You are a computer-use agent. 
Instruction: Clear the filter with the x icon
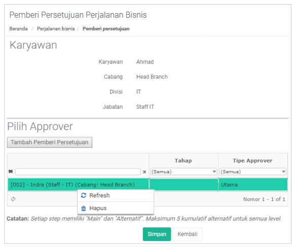(x=144, y=172)
